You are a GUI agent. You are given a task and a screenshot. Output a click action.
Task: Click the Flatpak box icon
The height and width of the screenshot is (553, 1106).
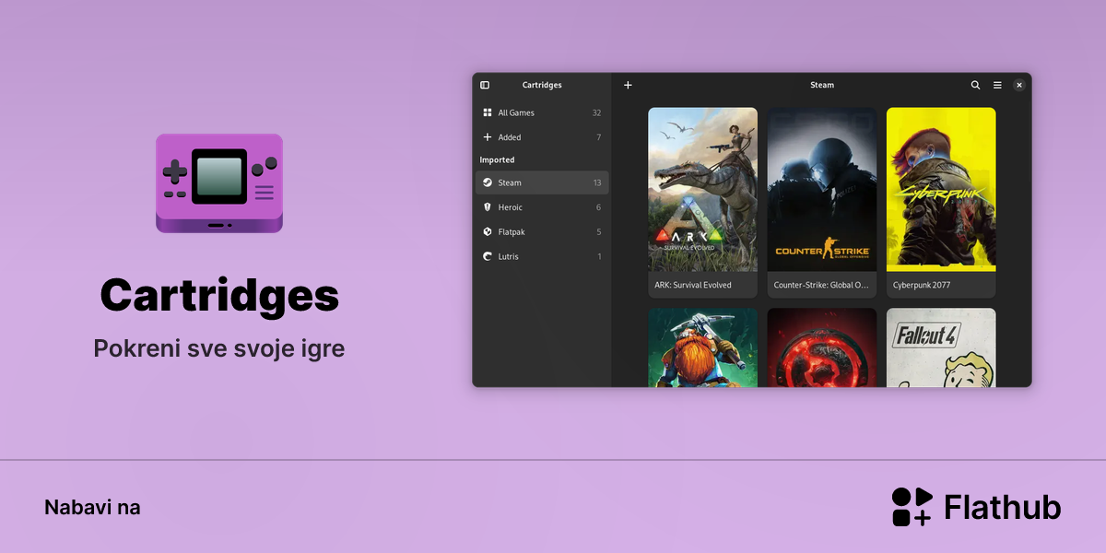[488, 232]
